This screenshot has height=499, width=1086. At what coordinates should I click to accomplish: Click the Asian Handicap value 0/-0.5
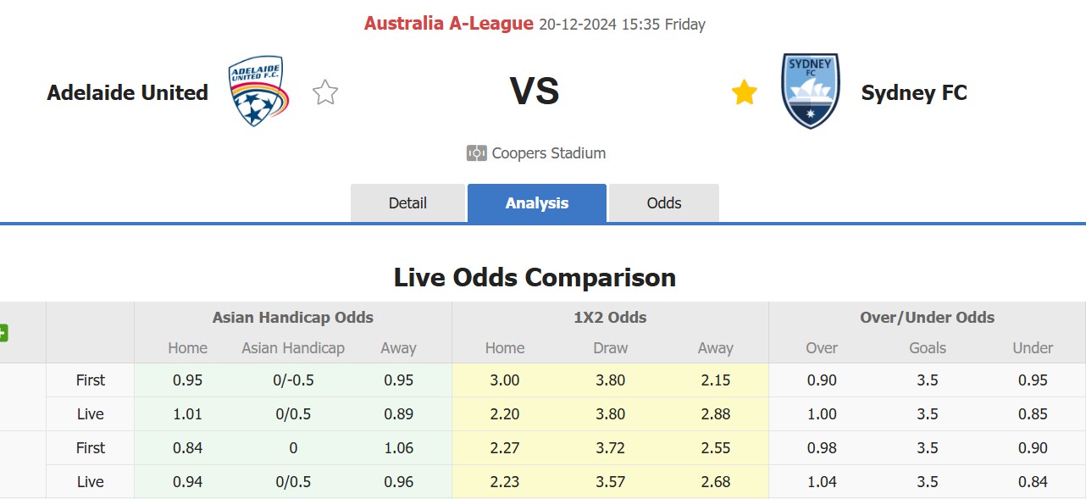click(292, 380)
